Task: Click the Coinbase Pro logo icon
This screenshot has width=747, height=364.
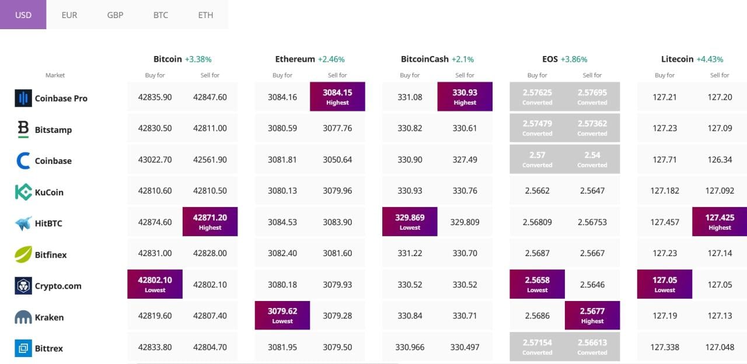Action: (x=23, y=98)
